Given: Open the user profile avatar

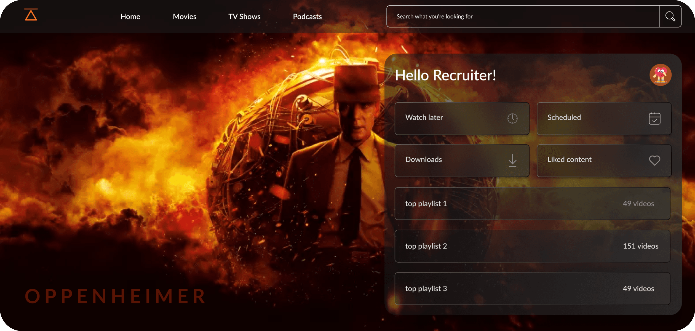Looking at the screenshot, I should pos(660,75).
